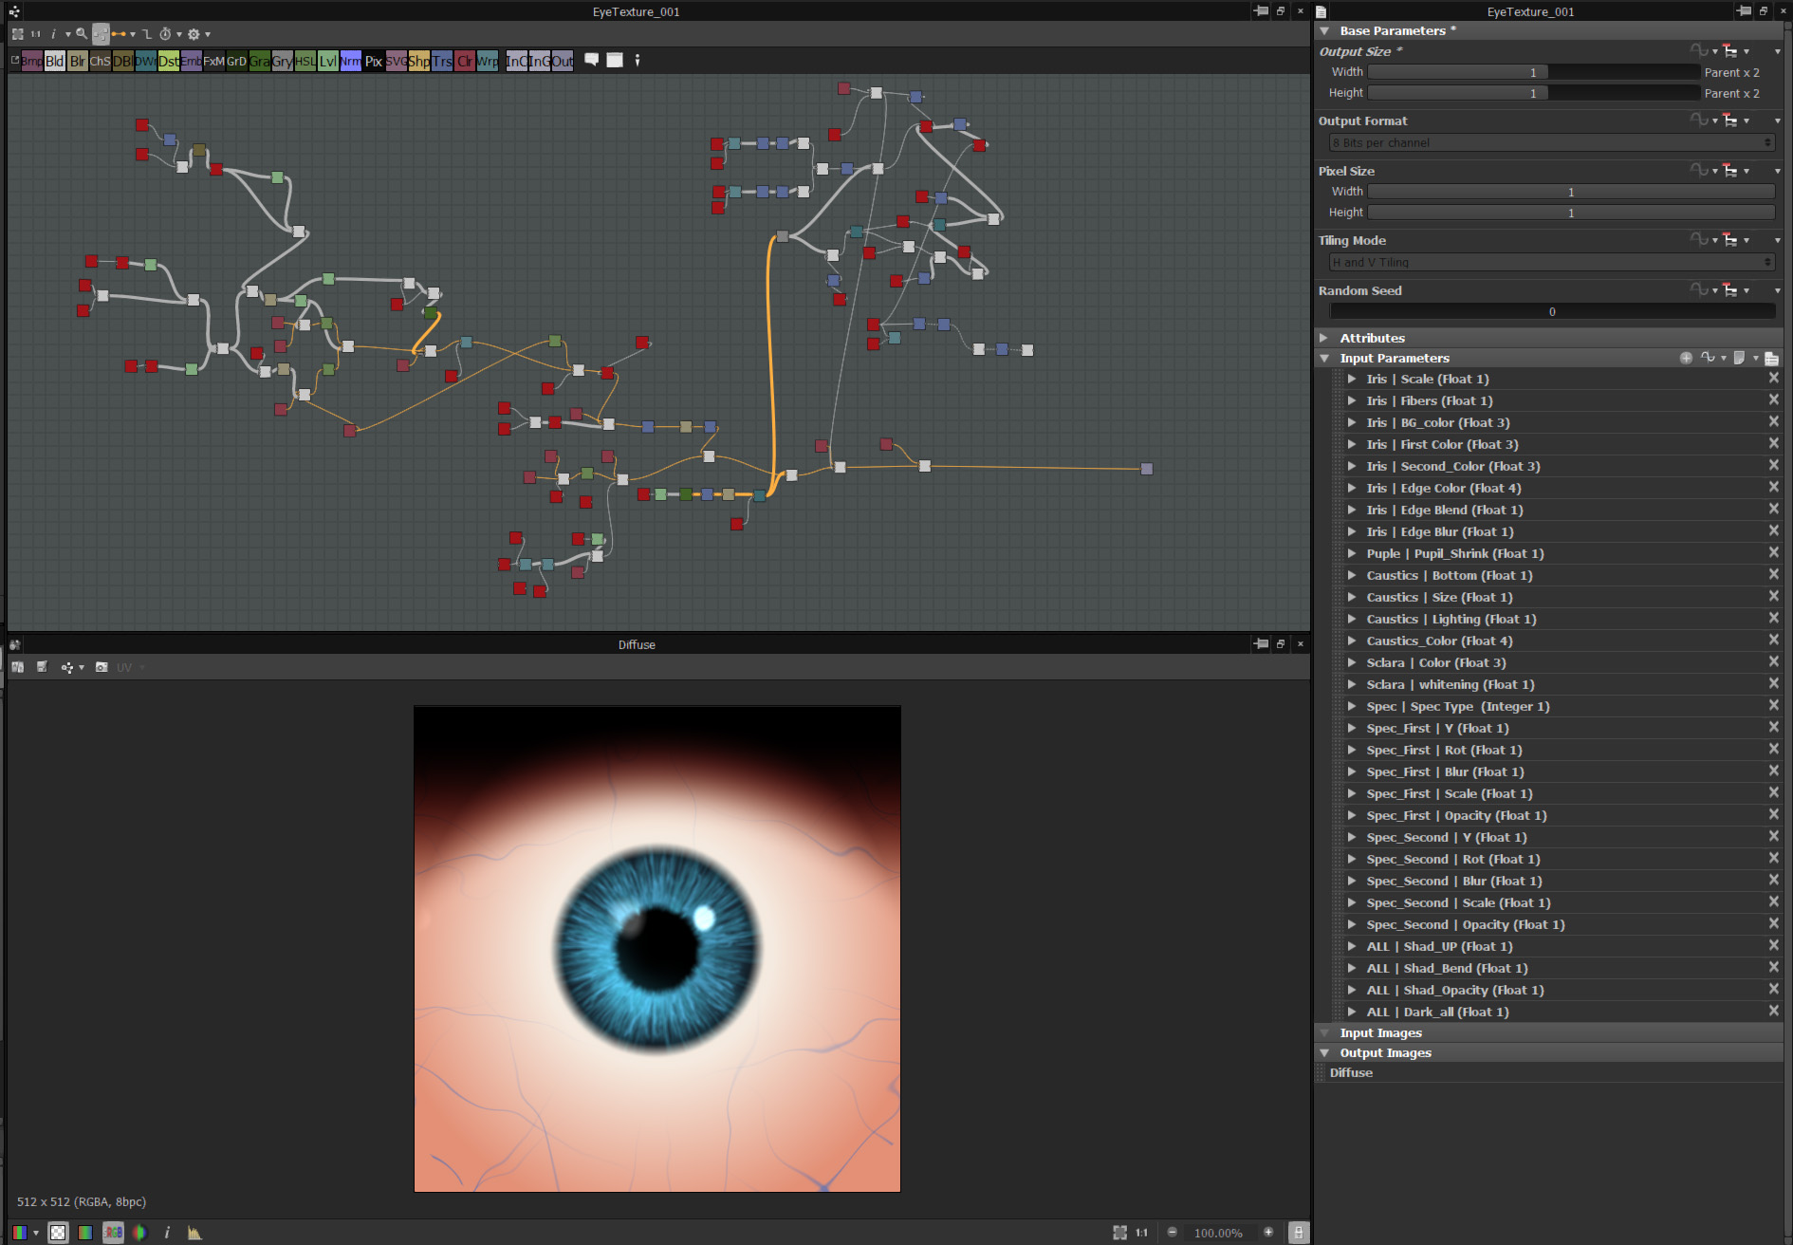This screenshot has width=1793, height=1245.
Task: Show the histogram in the 2D view
Action: (x=194, y=1233)
